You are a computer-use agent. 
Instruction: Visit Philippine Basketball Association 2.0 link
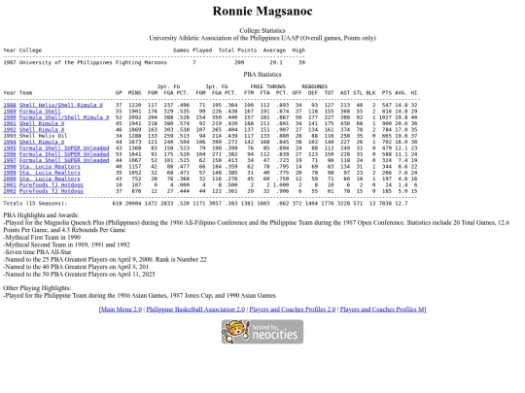pyautogui.click(x=195, y=310)
